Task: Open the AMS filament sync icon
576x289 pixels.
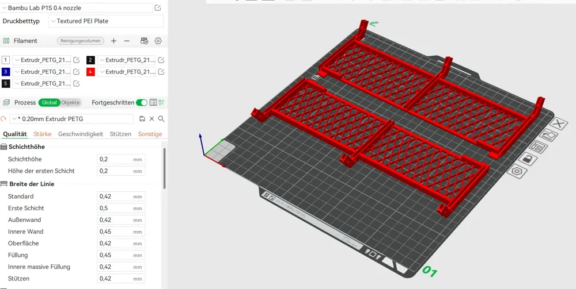Action: 145,41
